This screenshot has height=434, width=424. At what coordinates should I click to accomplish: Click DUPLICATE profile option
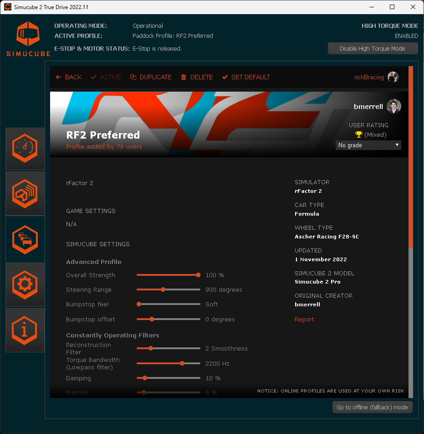[151, 77]
